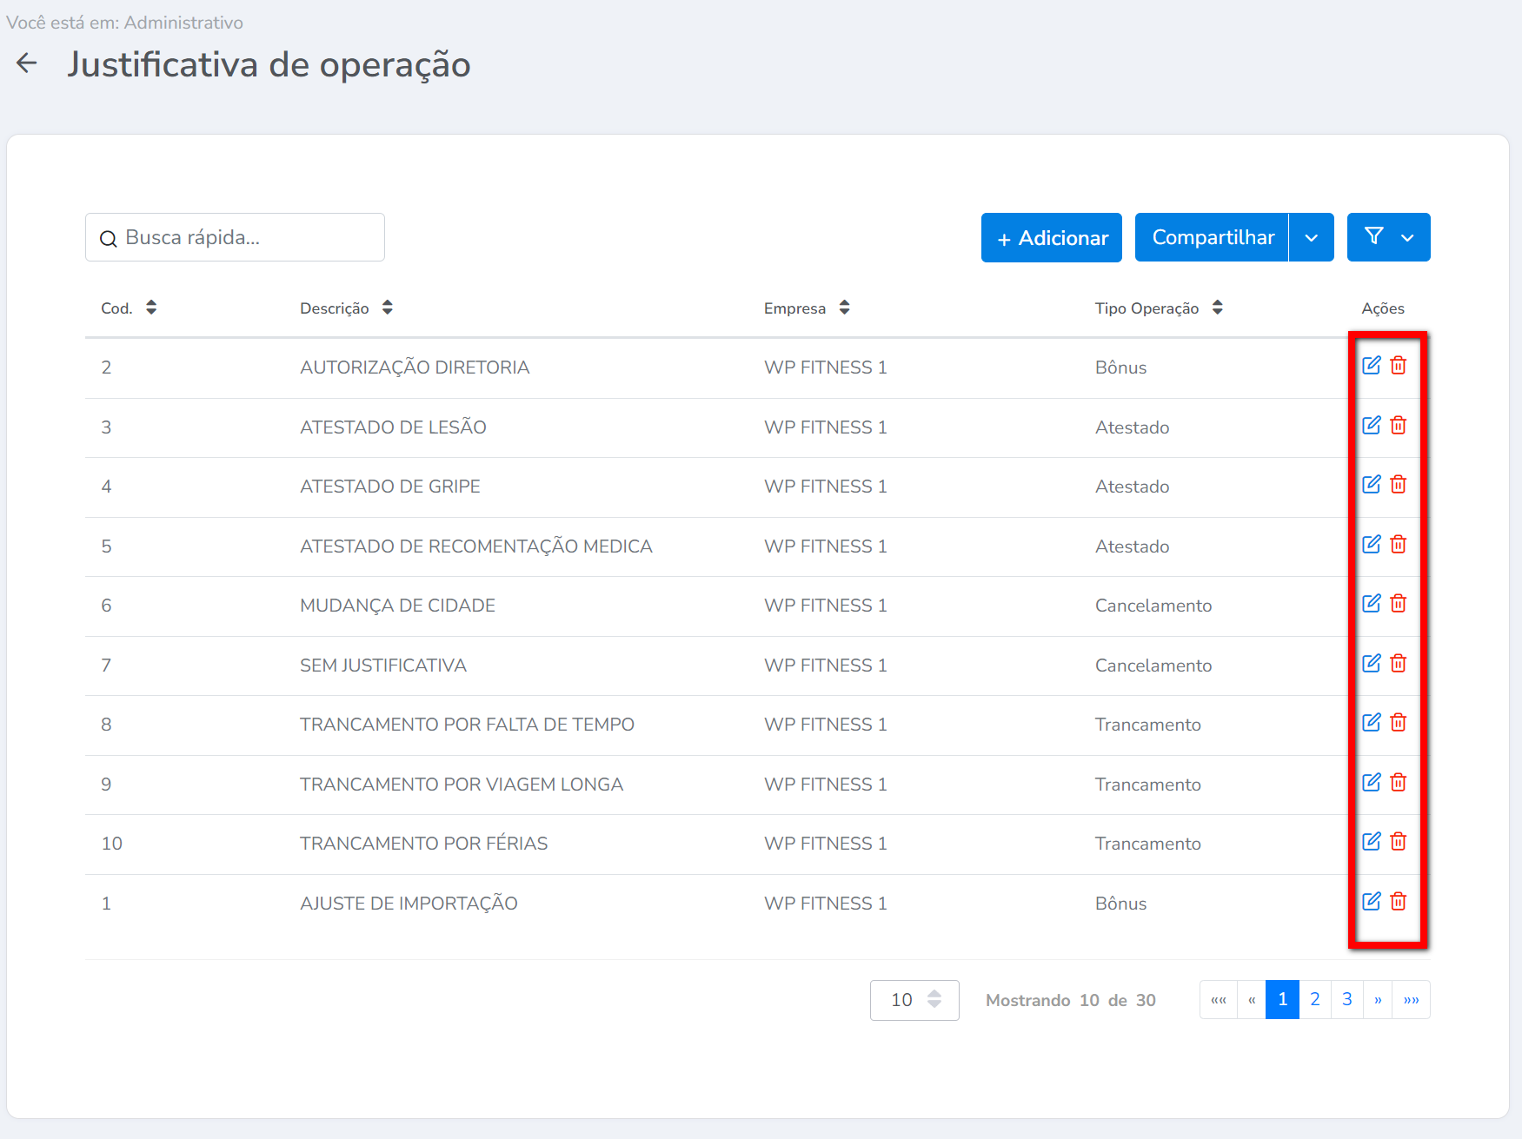Sort by Tipo Operação column
Screen dimensions: 1522x1139
[1217, 308]
